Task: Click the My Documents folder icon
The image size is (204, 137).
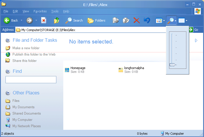Action: point(8,107)
